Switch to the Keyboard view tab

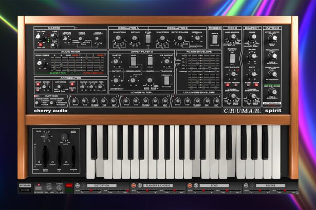(25, 185)
